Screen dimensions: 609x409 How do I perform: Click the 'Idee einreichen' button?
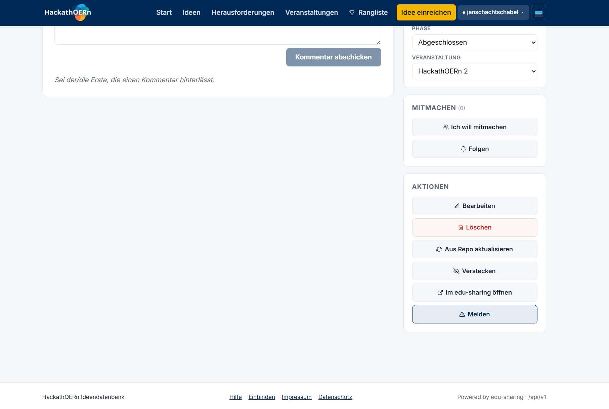click(x=426, y=12)
